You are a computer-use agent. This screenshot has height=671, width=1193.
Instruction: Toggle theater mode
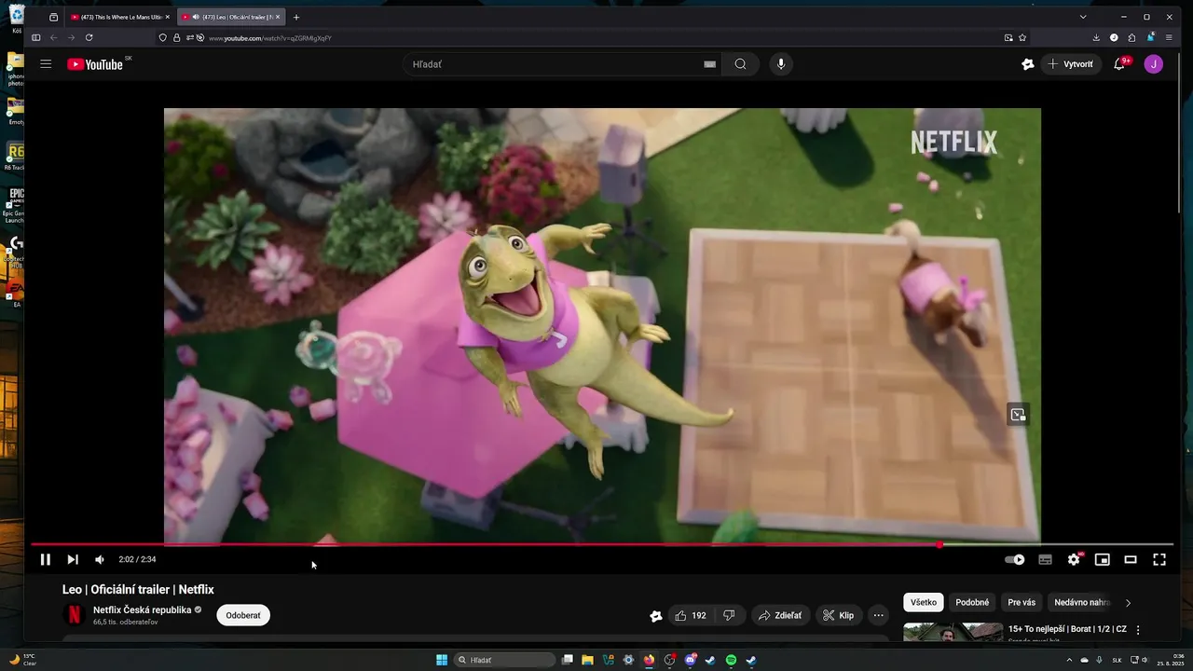(1131, 559)
